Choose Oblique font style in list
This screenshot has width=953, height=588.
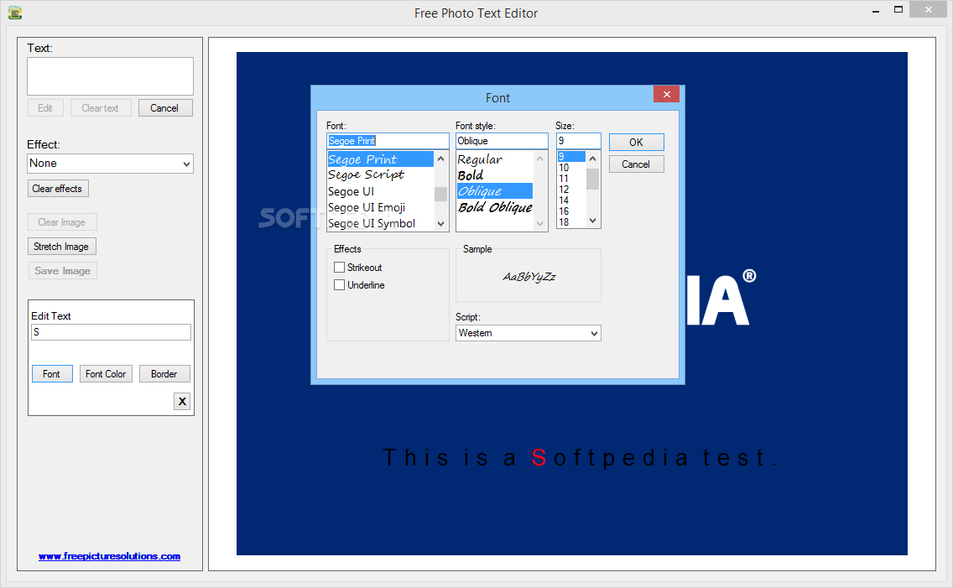pos(495,190)
